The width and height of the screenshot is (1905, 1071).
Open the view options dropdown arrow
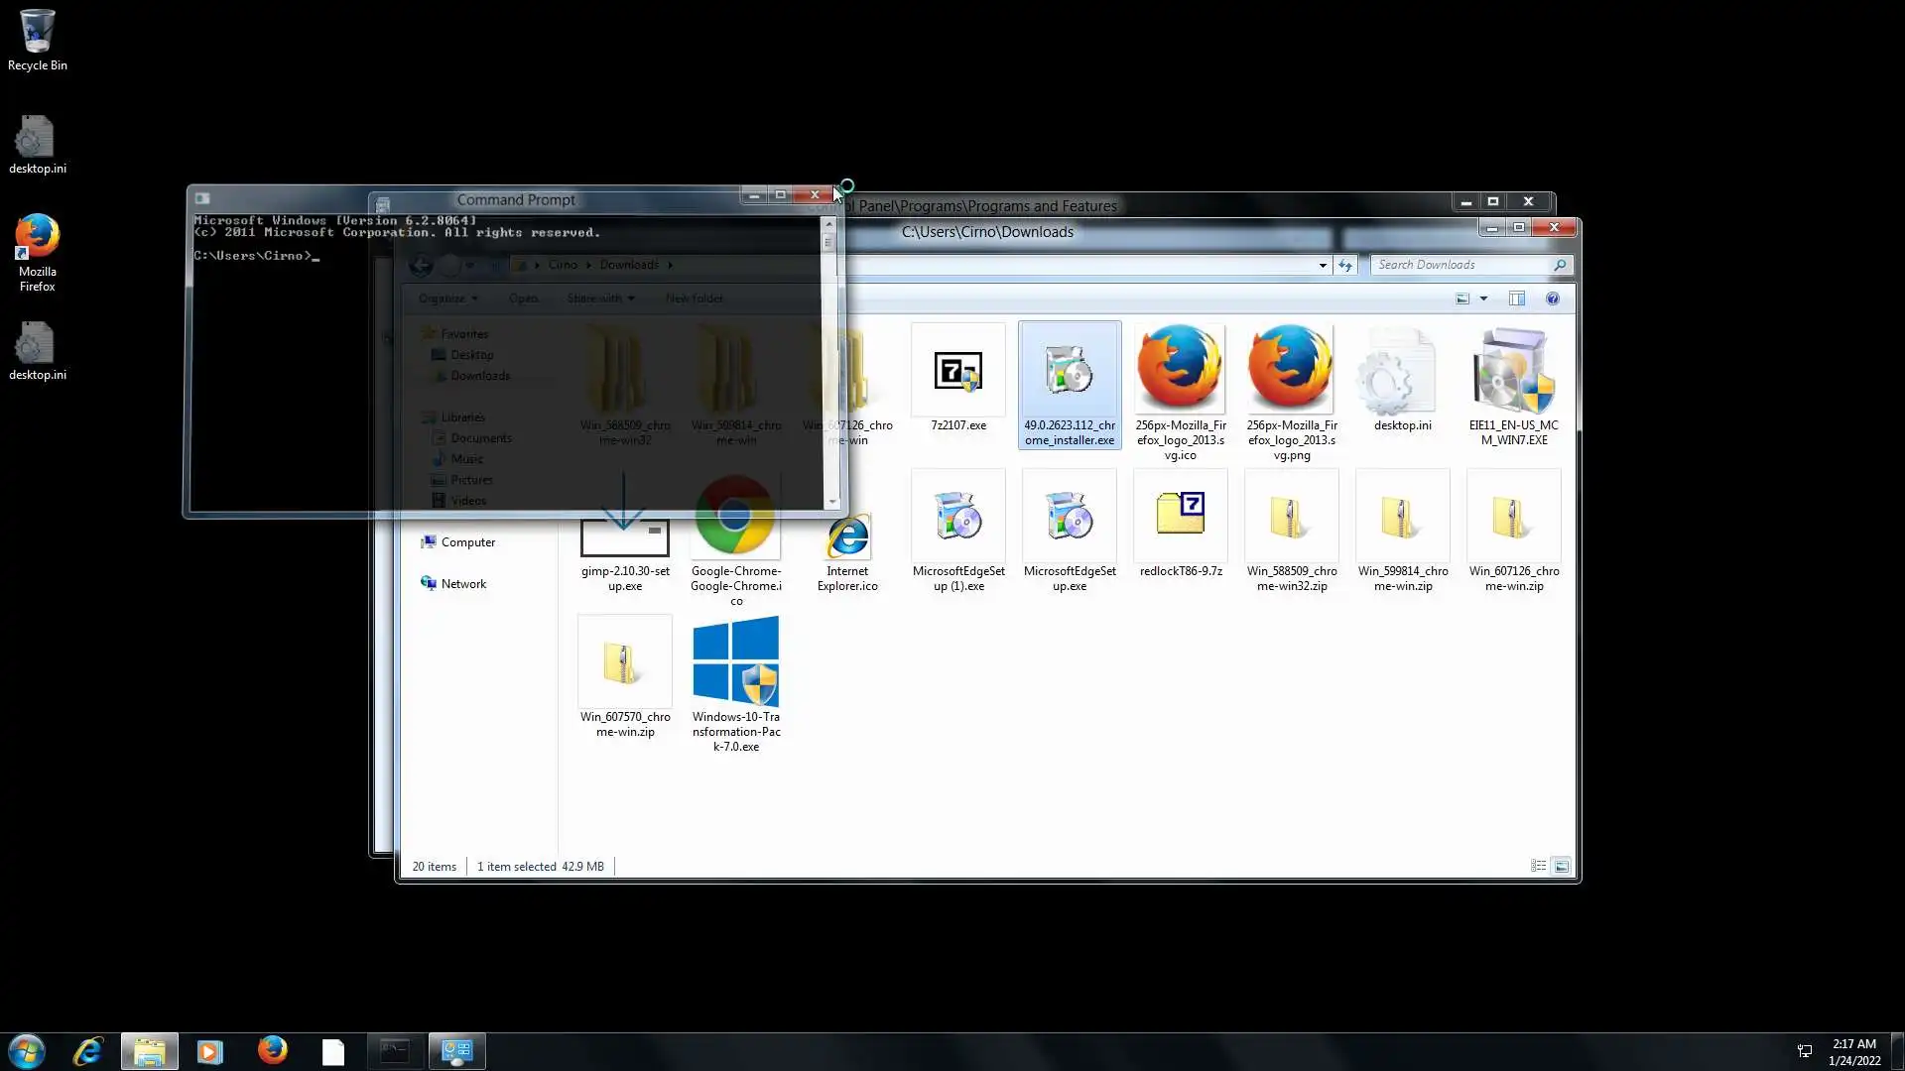1483,298
